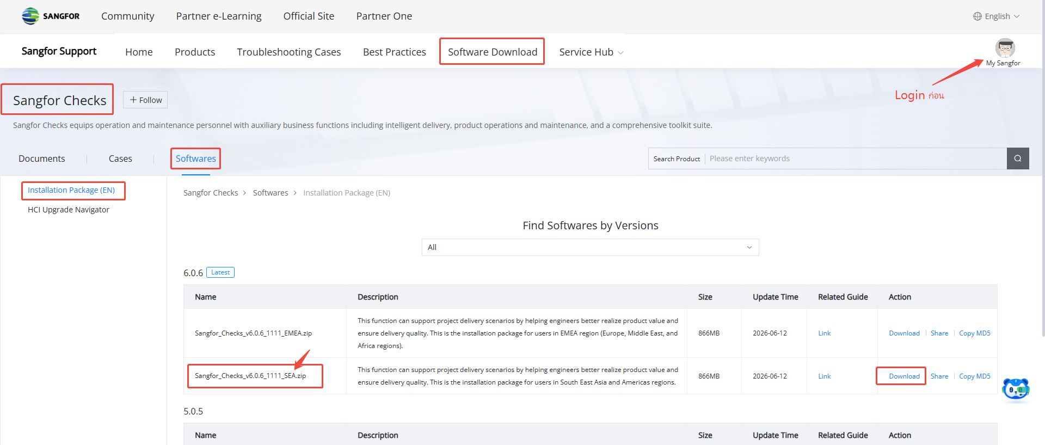Select Software Download in the navigation

click(493, 52)
